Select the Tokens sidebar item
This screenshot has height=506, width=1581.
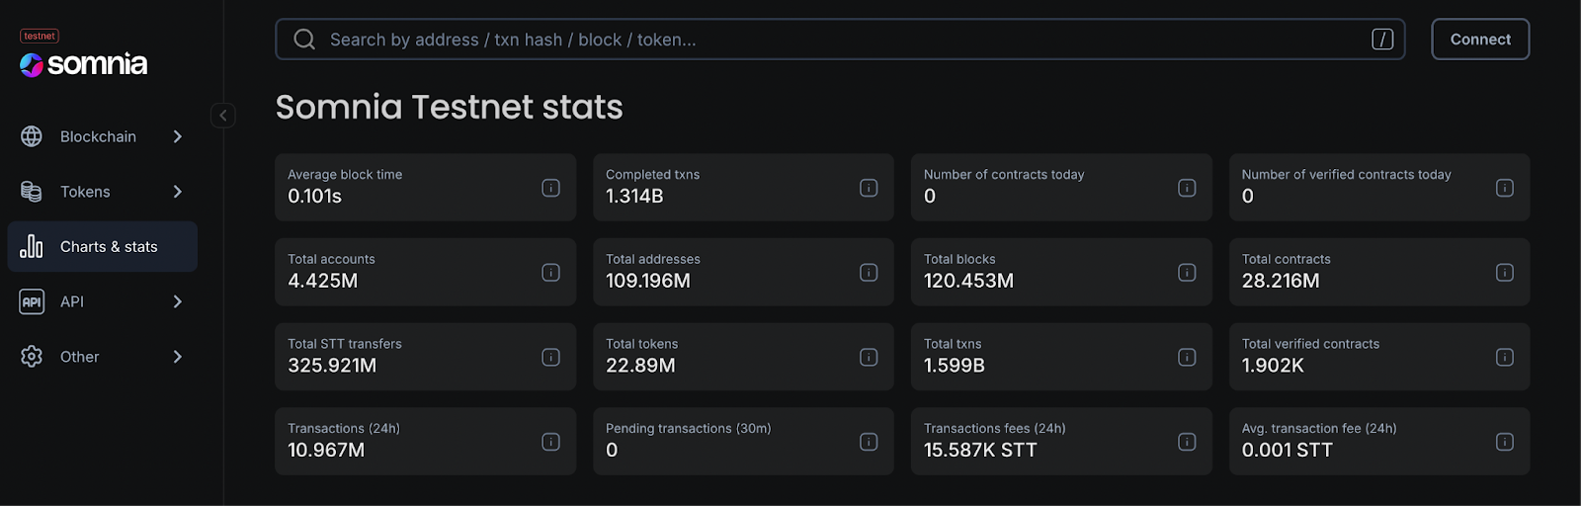click(x=85, y=192)
